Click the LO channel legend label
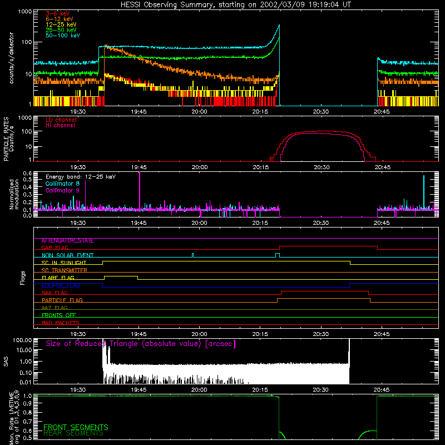 tap(61, 120)
